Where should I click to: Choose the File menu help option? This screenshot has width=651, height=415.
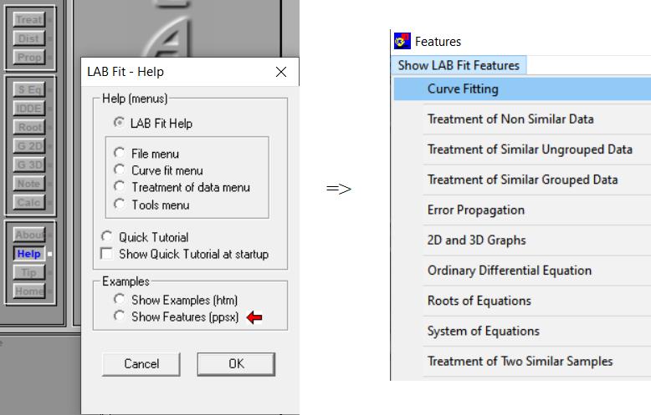pyautogui.click(x=119, y=154)
